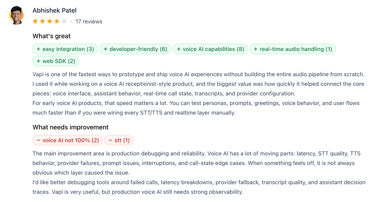Select the second gold rating star
This screenshot has height=202, width=378.
coord(42,21)
